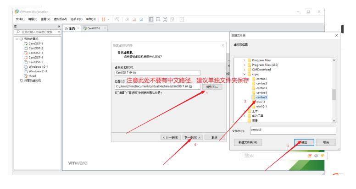356x189 pixels.
Task: Close the 主页 tab
Action: click(78, 28)
